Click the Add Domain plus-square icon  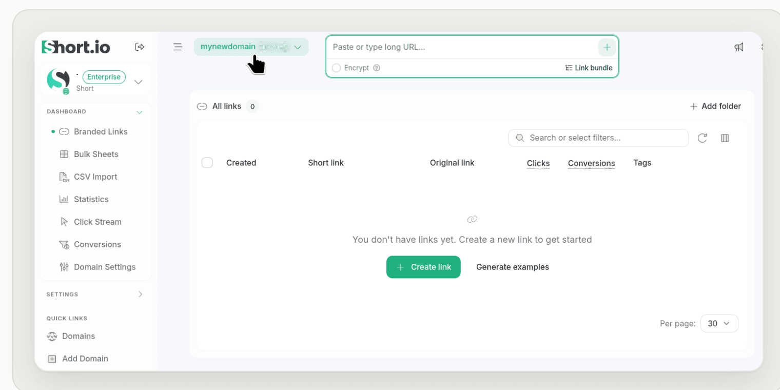[x=52, y=359]
